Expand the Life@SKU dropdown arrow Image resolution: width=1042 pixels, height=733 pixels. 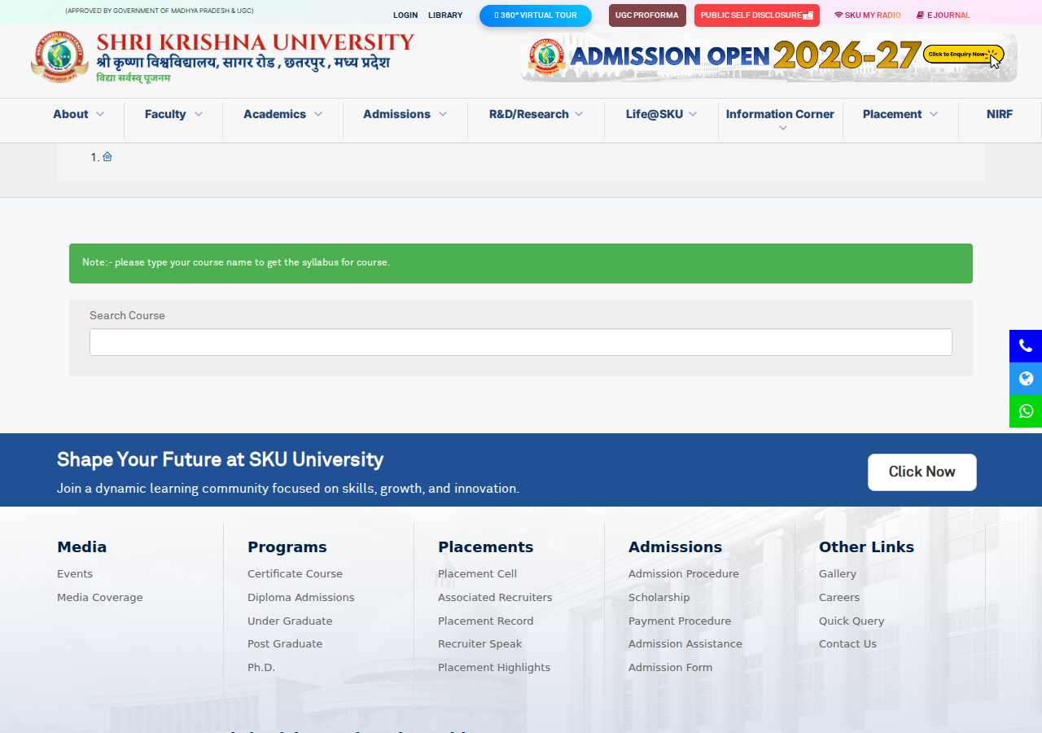pyautogui.click(x=693, y=114)
